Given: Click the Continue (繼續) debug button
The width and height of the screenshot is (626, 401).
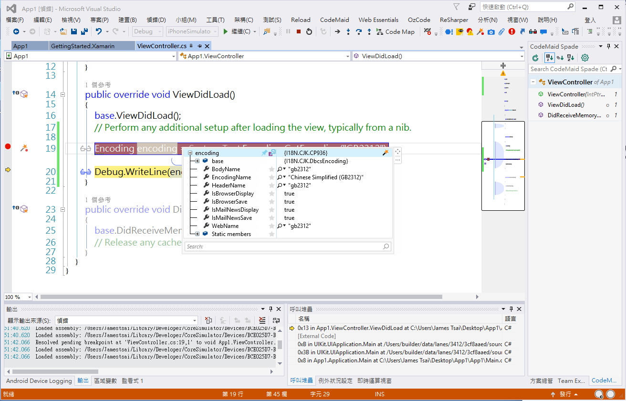Looking at the screenshot, I should [x=237, y=31].
